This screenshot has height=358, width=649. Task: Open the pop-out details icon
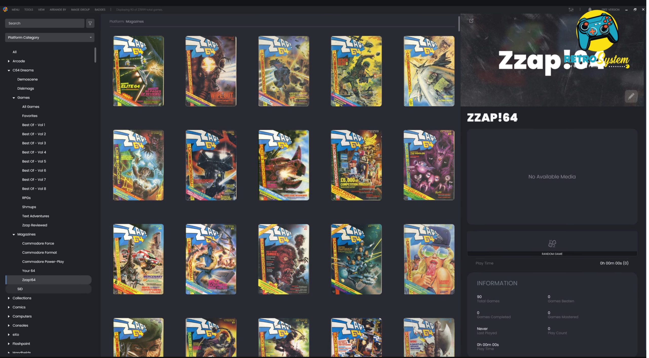(x=471, y=21)
